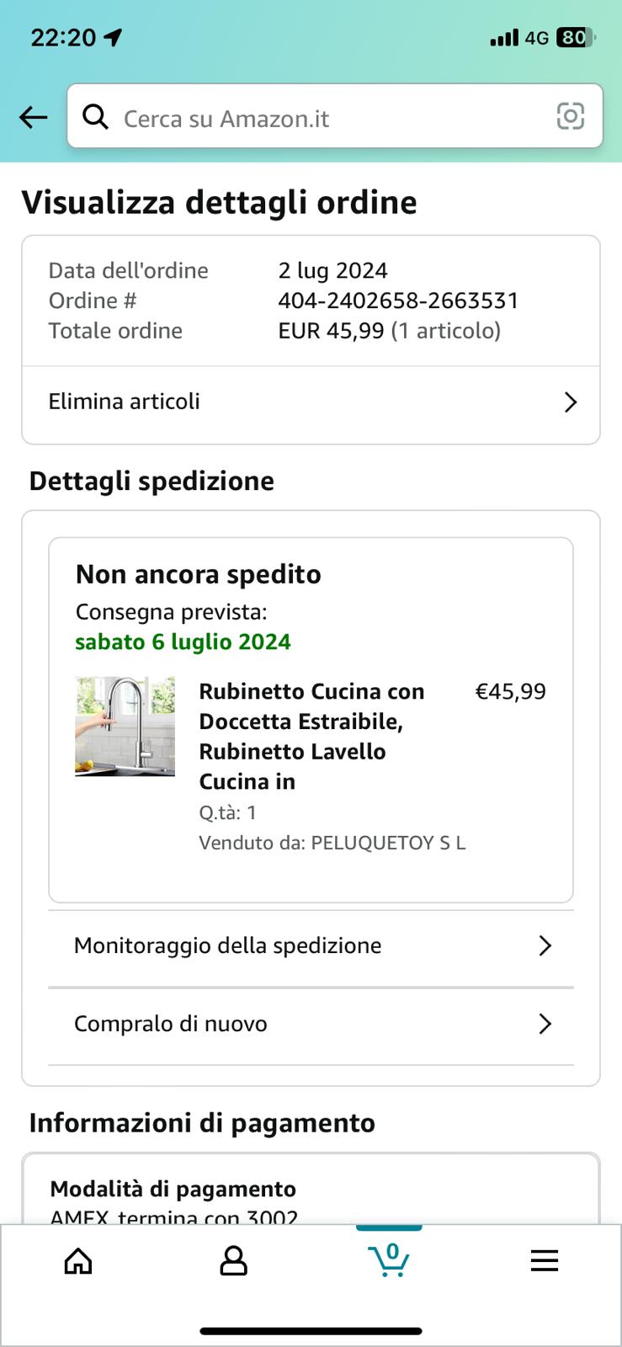622x1347 pixels.
Task: Focus the Cerca su Amazon.it search field
Action: [x=335, y=116]
